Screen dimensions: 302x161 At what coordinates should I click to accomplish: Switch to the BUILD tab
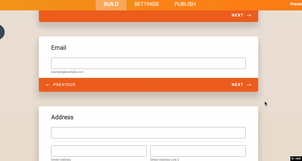[x=111, y=4]
